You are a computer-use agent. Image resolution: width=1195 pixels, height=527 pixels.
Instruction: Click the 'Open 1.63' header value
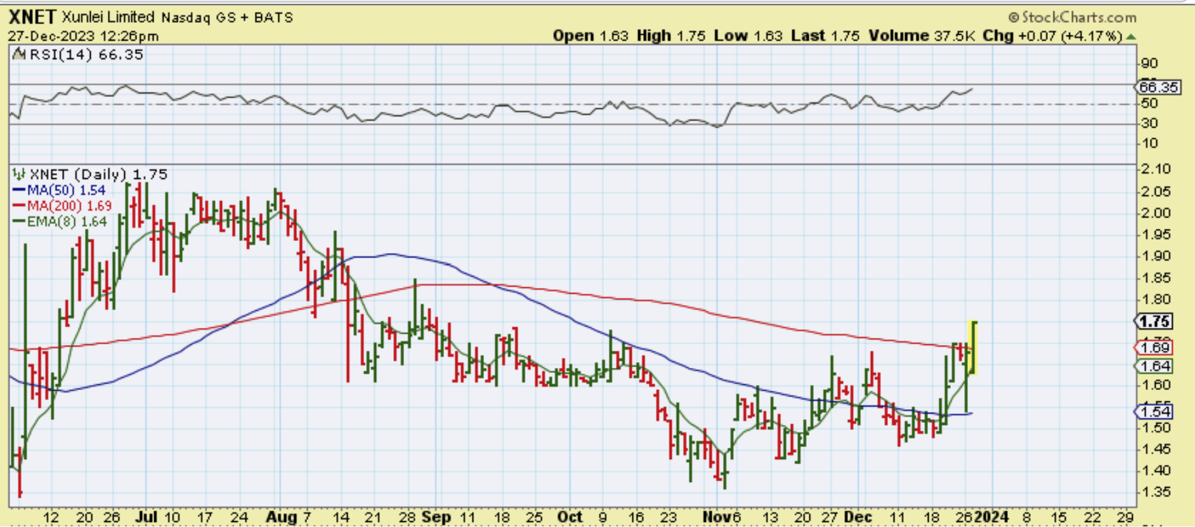click(590, 36)
